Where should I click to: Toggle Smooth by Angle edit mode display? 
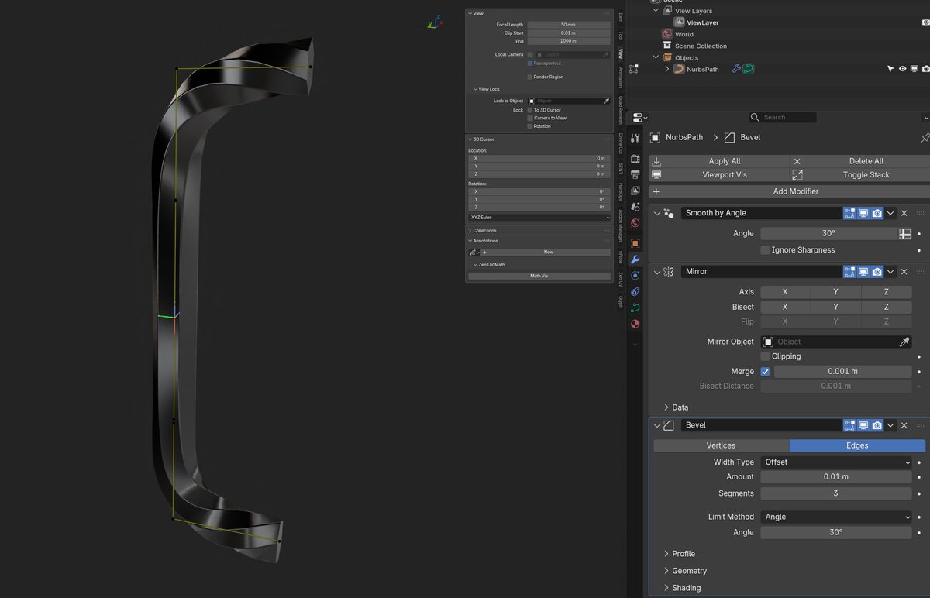[849, 213]
